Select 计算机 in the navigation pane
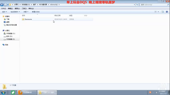 pos(7,31)
